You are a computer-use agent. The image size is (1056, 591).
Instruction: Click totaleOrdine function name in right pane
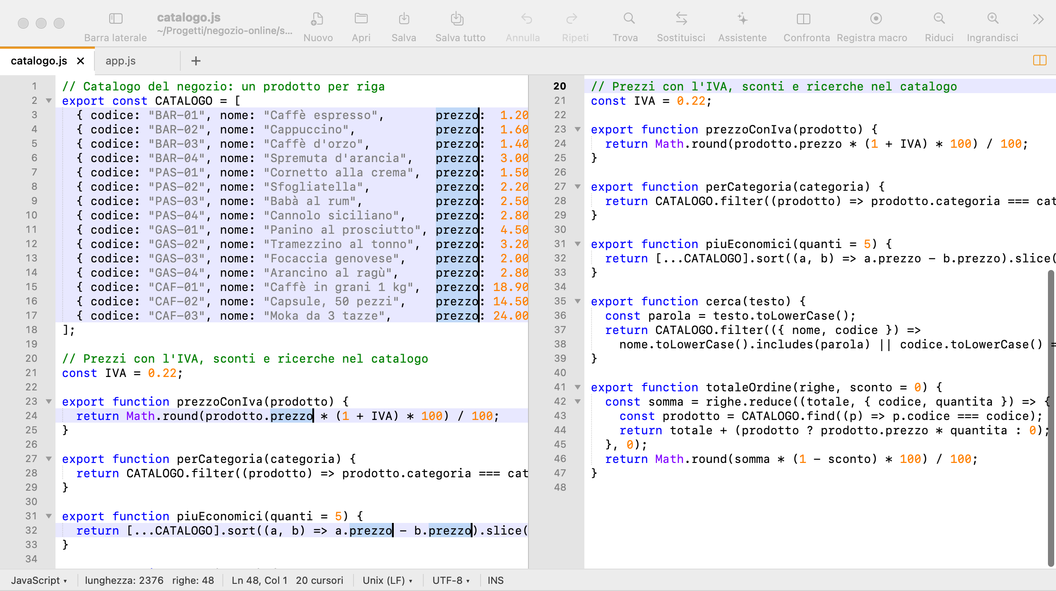point(749,387)
